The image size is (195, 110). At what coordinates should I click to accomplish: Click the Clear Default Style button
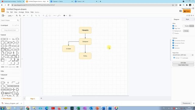point(183,65)
